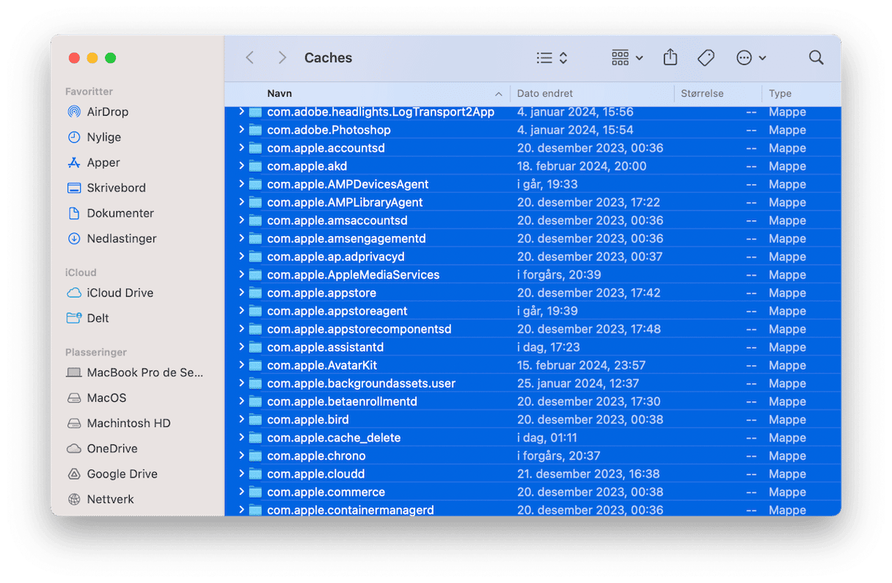Go forward with the forward arrow
The height and width of the screenshot is (583, 892).
(x=282, y=58)
